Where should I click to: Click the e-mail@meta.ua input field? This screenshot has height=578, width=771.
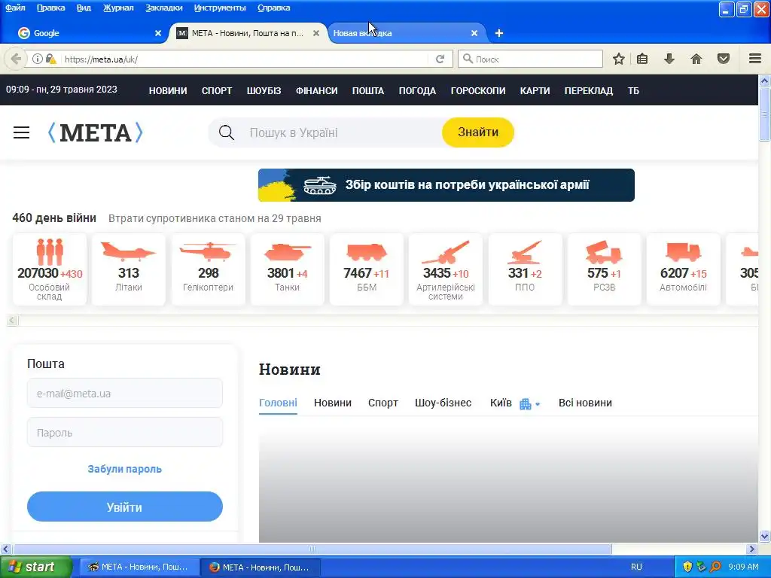(125, 393)
